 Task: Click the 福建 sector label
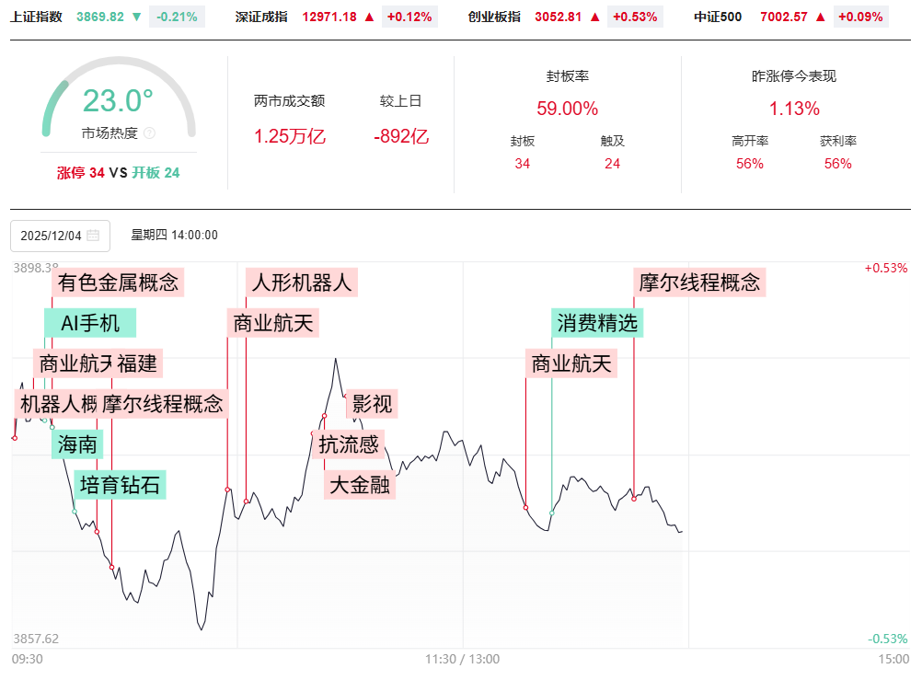click(137, 363)
